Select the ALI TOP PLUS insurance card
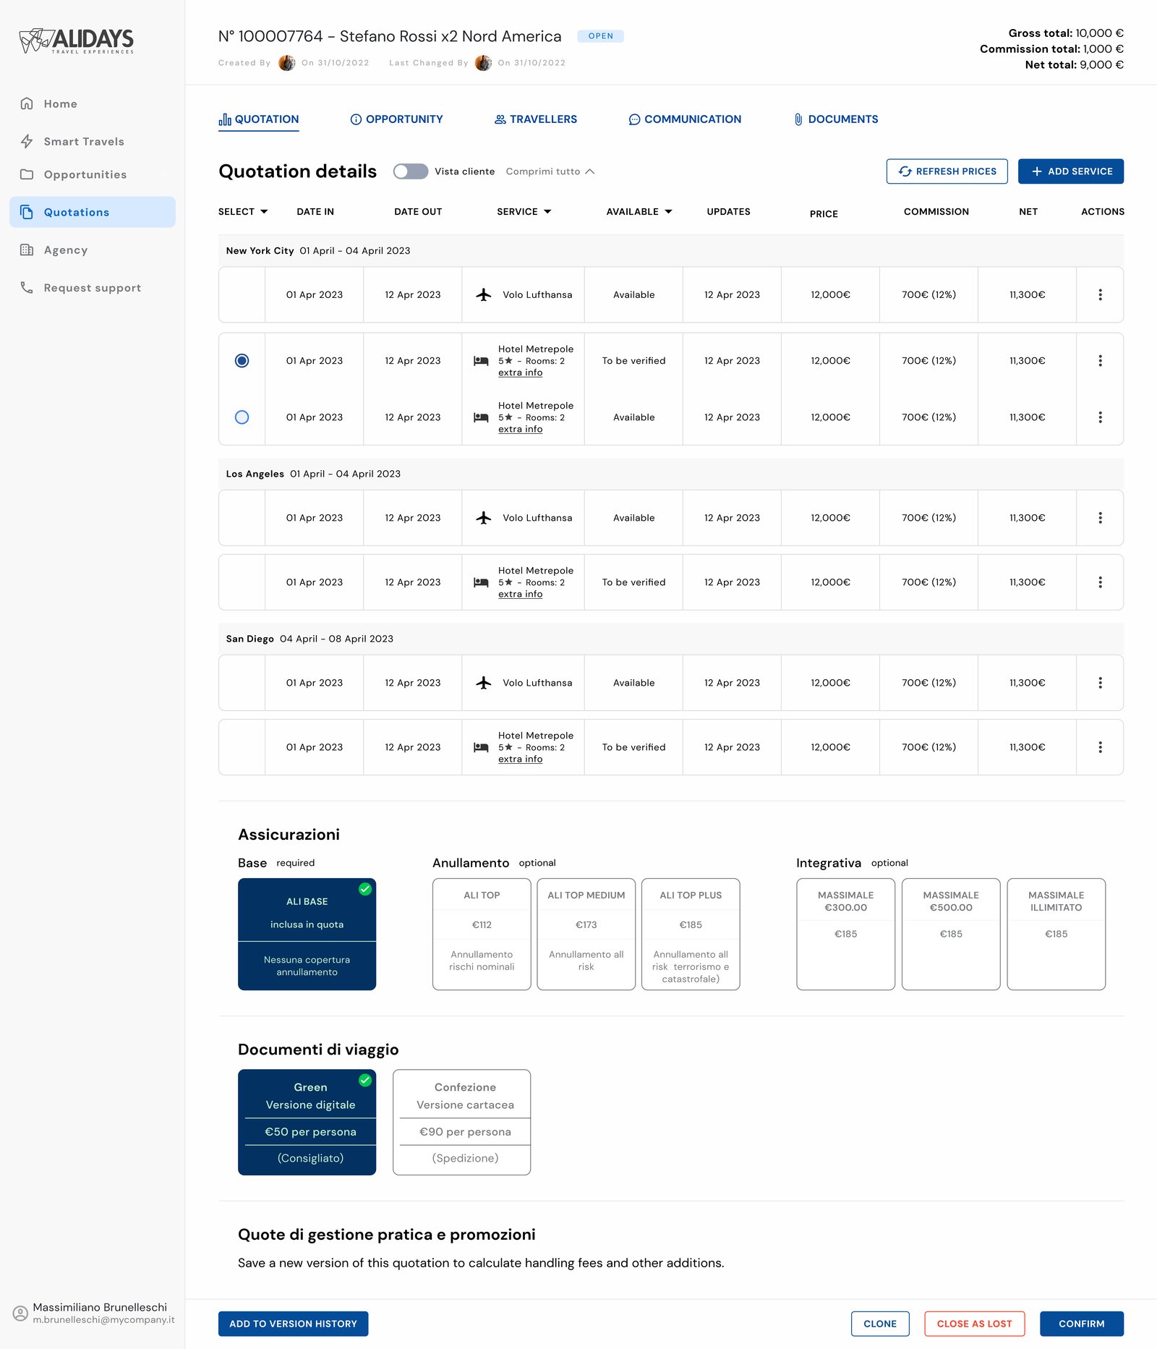This screenshot has height=1349, width=1157. [691, 934]
